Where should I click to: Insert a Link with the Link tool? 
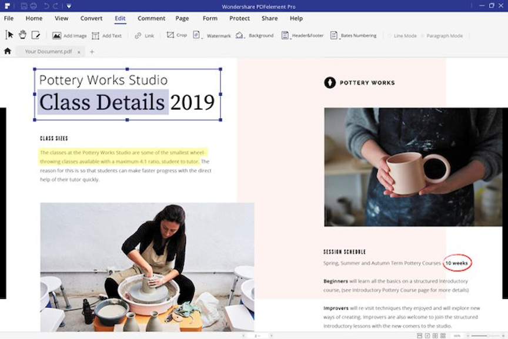point(144,36)
